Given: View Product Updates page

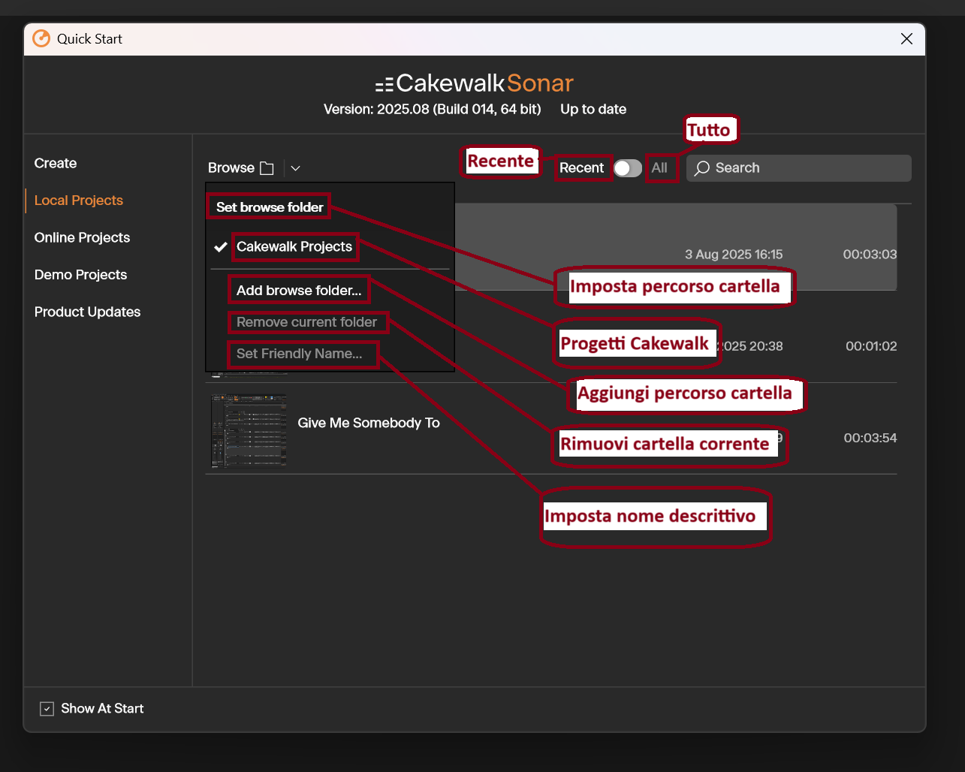Looking at the screenshot, I should pos(87,312).
